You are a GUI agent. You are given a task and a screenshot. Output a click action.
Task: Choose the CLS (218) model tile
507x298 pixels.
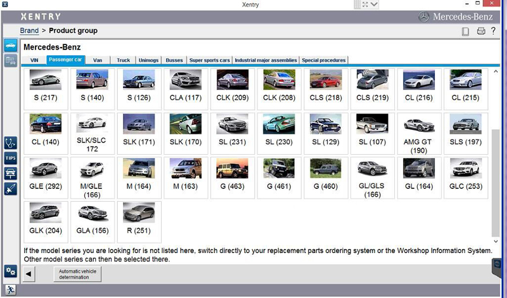coord(326,89)
